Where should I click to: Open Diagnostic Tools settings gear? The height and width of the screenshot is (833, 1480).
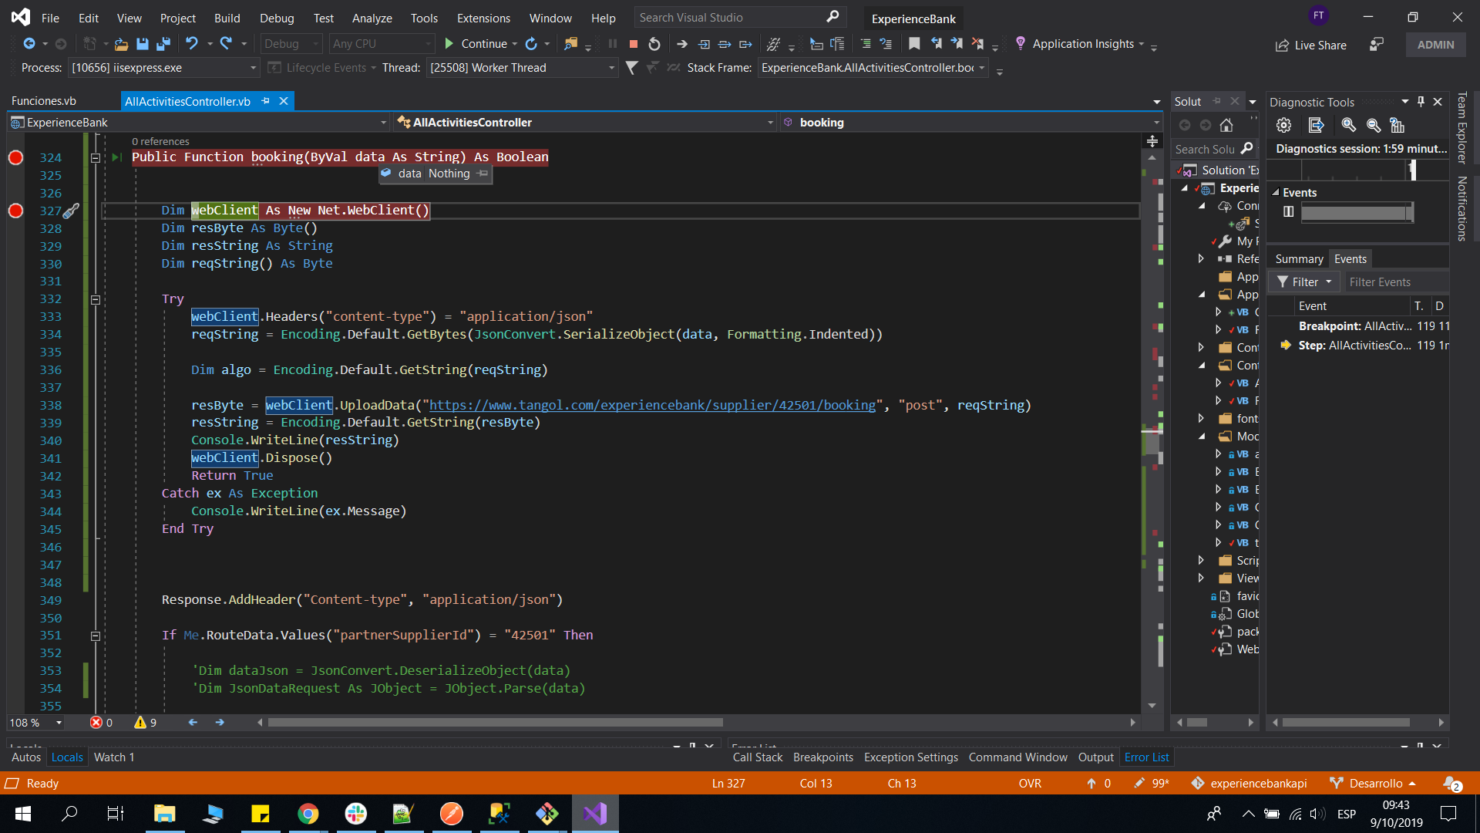tap(1283, 125)
